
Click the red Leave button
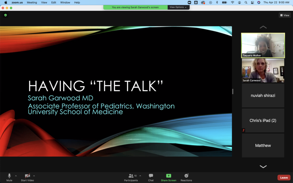(284, 178)
